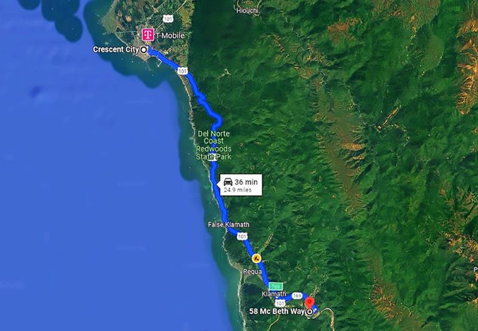478x331 pixels.
Task: Click the red destination pin
Action: [310, 304]
